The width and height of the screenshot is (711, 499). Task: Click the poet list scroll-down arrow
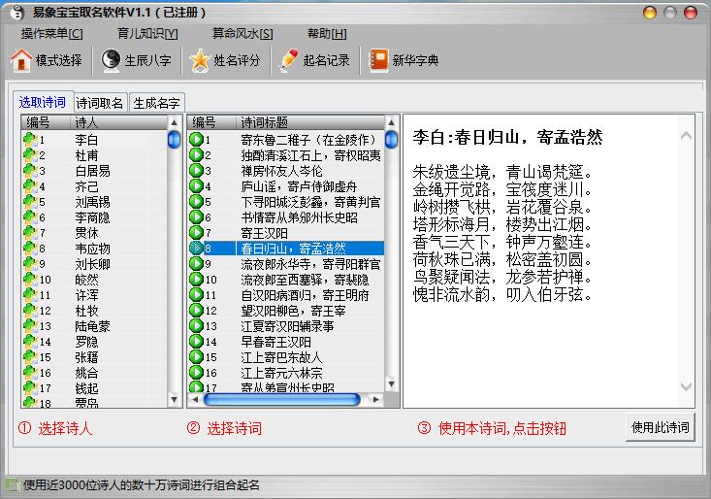pyautogui.click(x=175, y=400)
